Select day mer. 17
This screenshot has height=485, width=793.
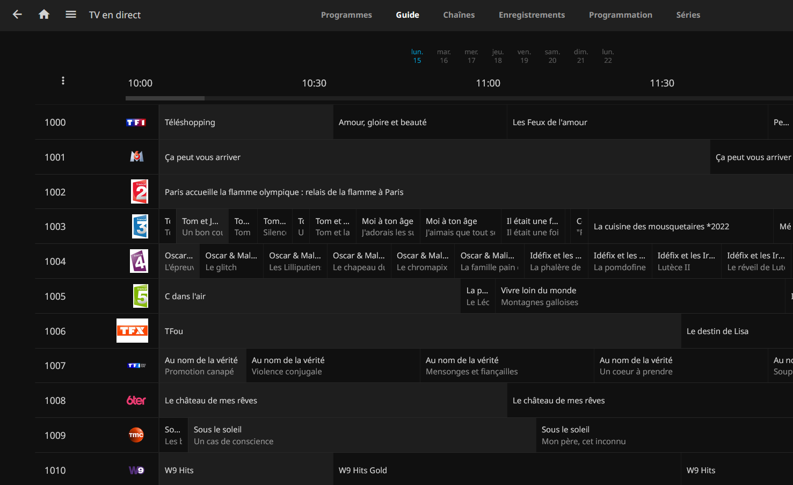coord(471,56)
